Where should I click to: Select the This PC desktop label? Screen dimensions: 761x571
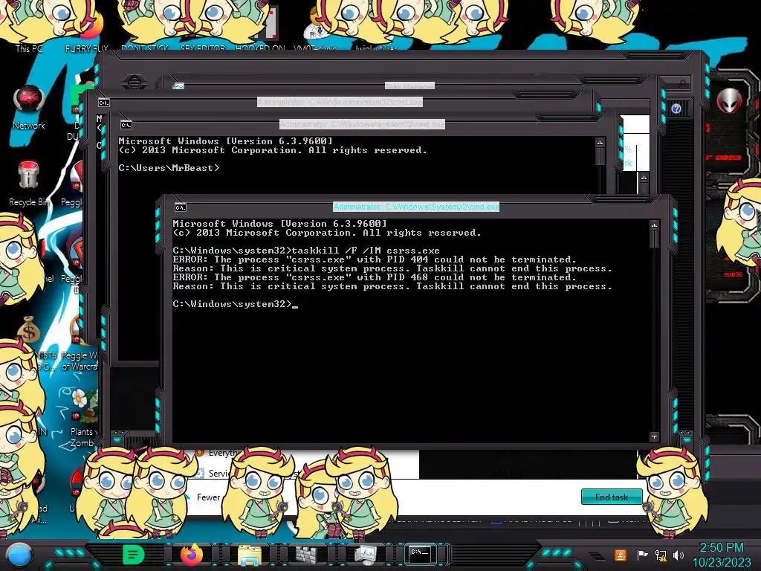[x=29, y=48]
